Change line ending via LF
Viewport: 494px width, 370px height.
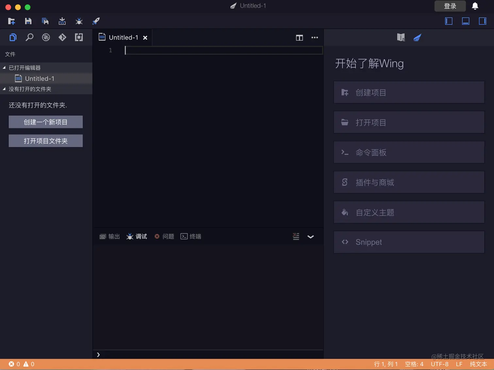click(459, 364)
